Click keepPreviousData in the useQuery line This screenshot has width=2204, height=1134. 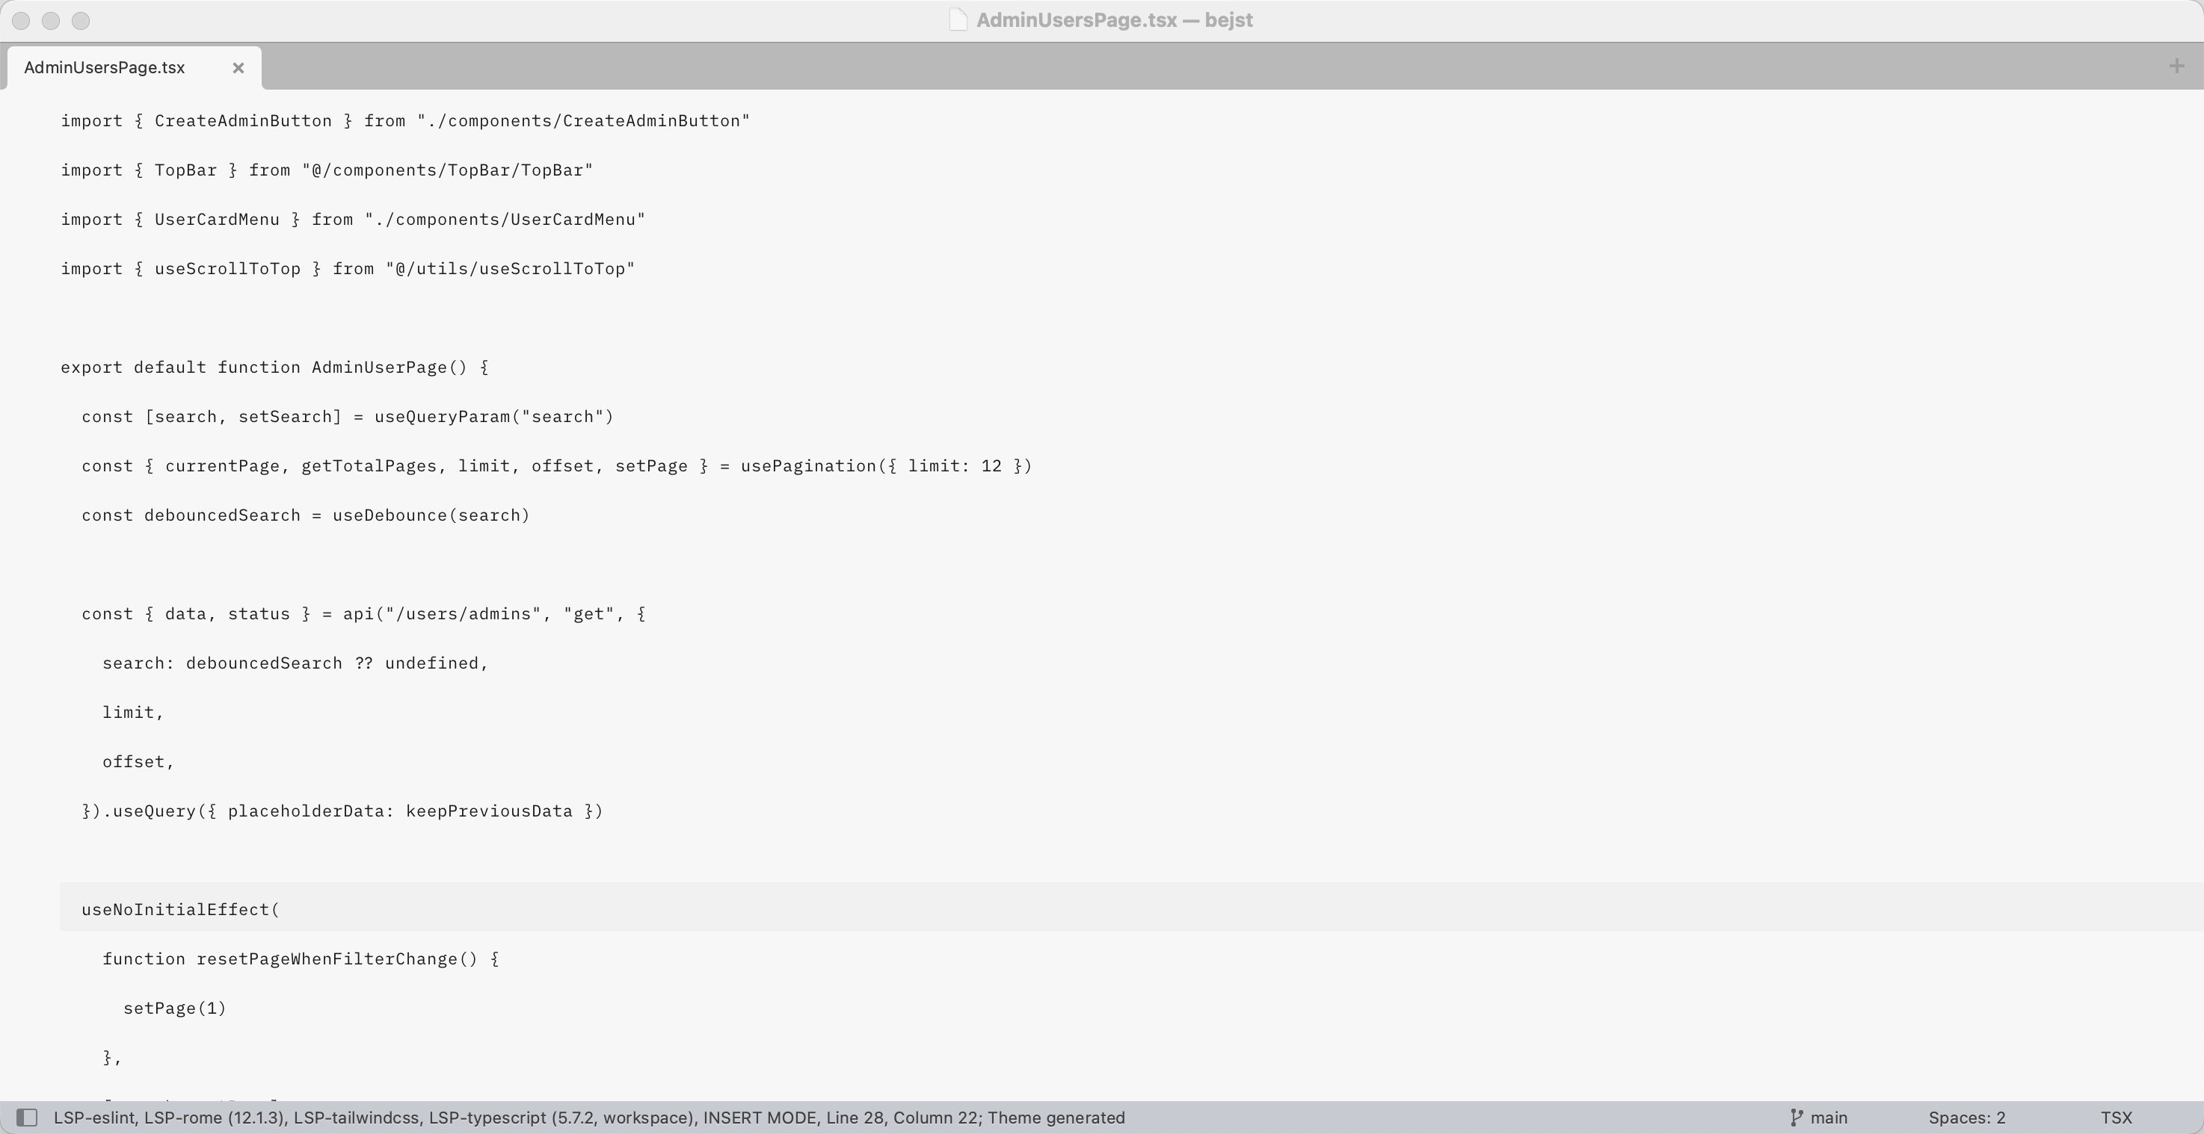tap(490, 811)
